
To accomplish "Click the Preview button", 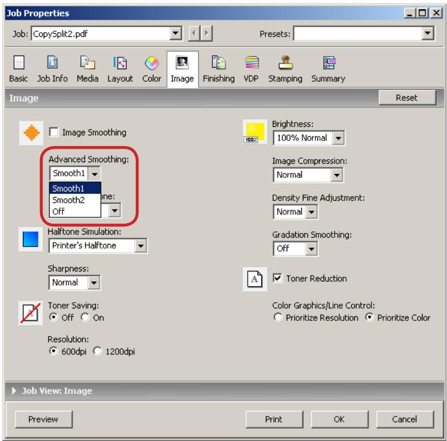I will (x=44, y=419).
